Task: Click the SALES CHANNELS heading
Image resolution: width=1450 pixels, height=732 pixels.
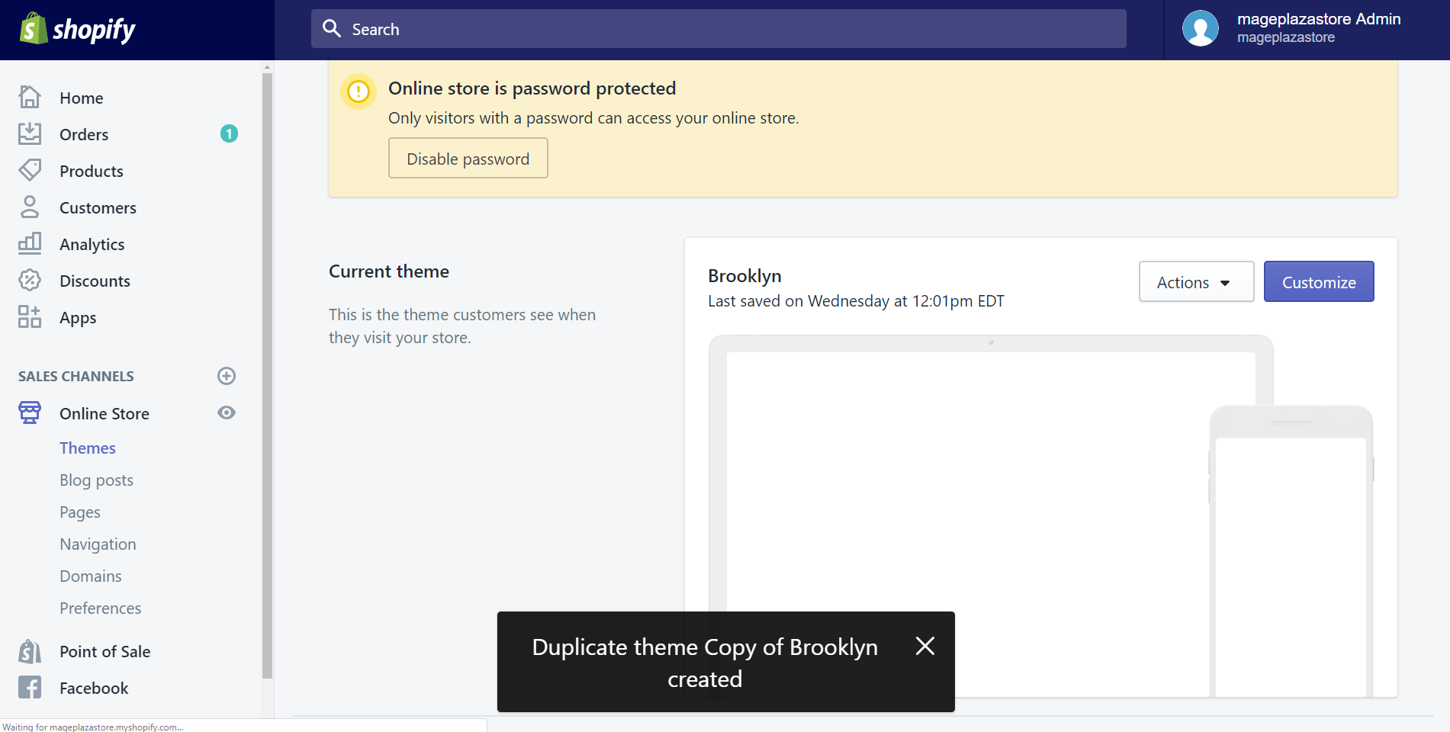Action: [x=76, y=376]
